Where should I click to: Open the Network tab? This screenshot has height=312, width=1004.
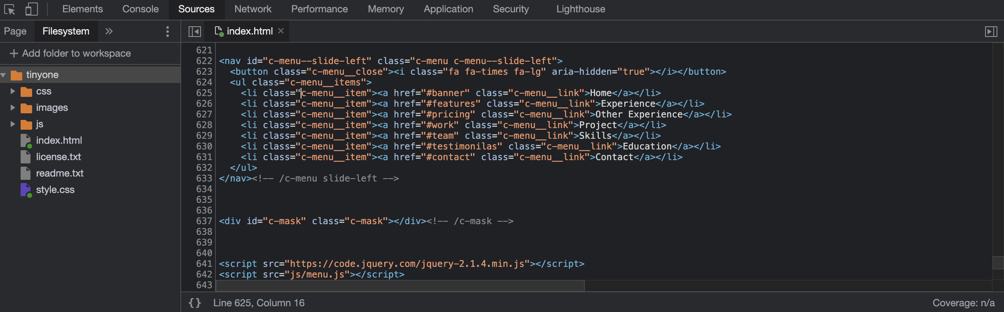253,9
